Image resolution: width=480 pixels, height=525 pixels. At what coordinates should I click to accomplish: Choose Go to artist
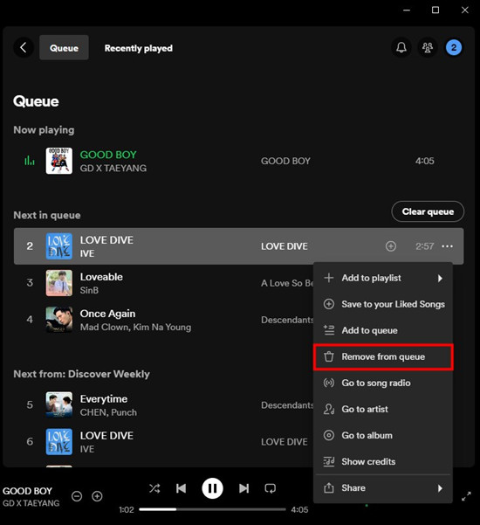click(383, 409)
